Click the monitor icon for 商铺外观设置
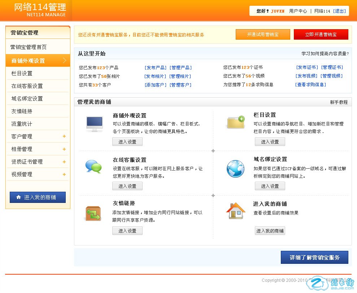The height and width of the screenshot is (293, 357). tap(94, 124)
